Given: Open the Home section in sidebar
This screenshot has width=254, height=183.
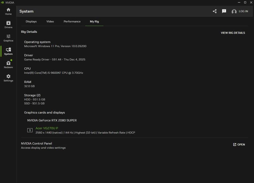Looking at the screenshot, I should coord(8,11).
